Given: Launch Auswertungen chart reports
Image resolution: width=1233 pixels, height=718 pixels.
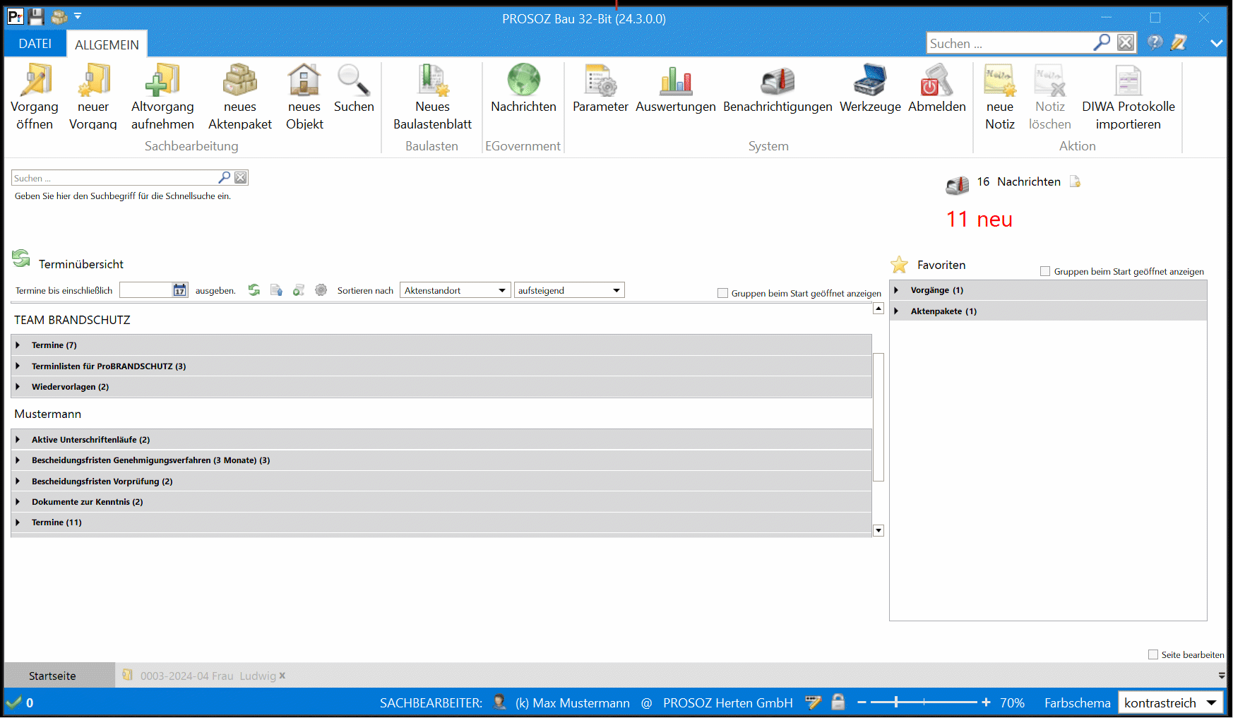Looking at the screenshot, I should tap(676, 88).
